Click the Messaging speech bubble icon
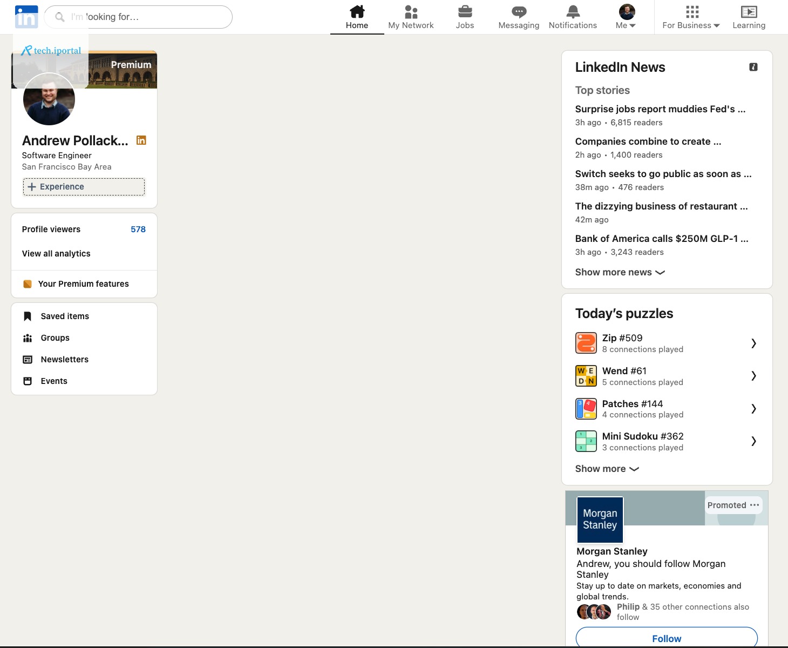Viewport: 788px width, 648px height. click(519, 12)
